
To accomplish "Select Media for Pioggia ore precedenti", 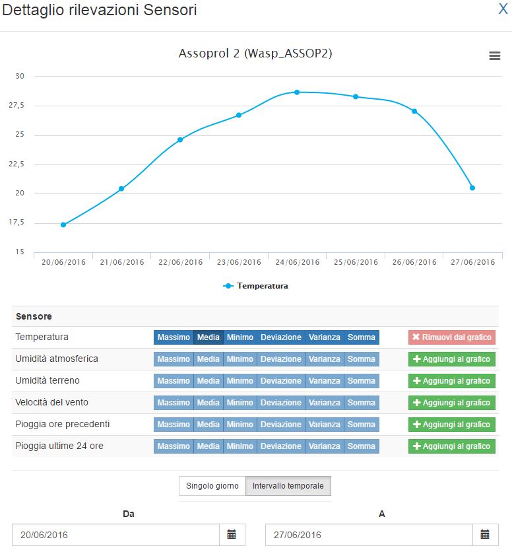I will 208,425.
